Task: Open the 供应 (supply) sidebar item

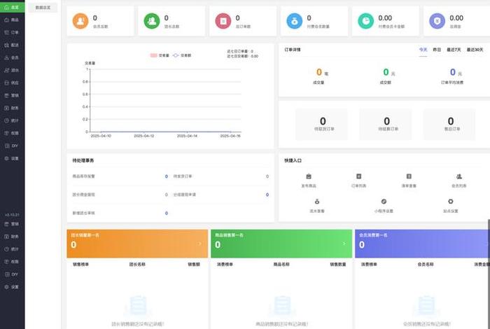Action: point(12,83)
